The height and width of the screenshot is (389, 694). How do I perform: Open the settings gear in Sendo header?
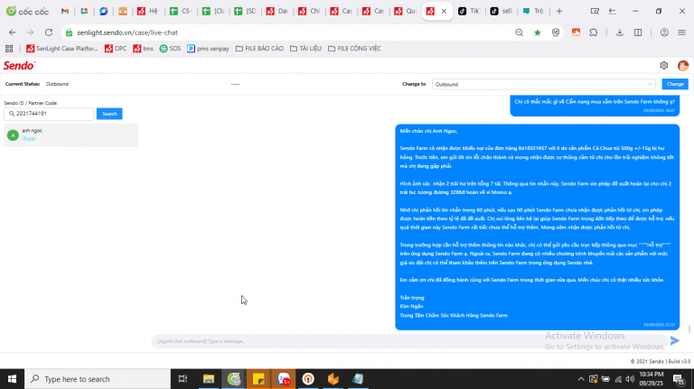pos(663,65)
